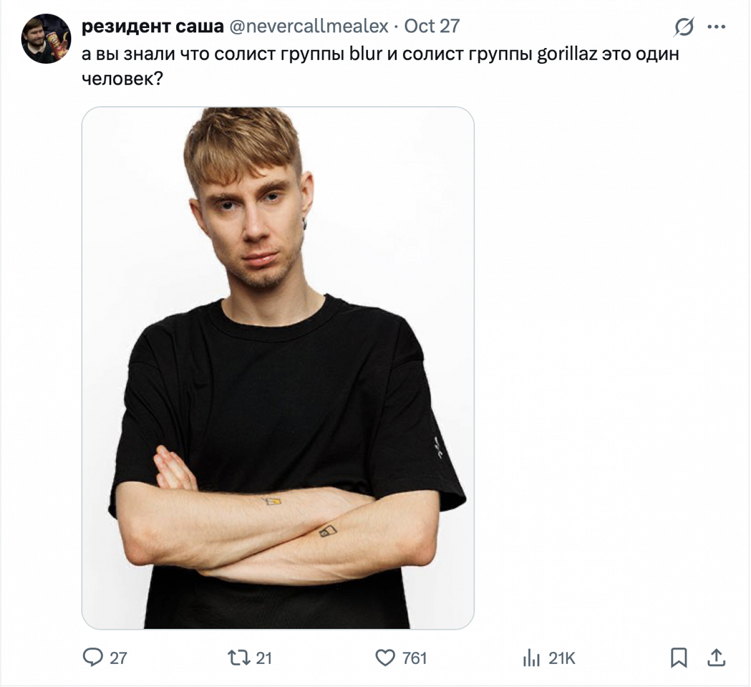Viewport: 751px width, 687px height.
Task: Click the like count 761
Action: (x=415, y=658)
